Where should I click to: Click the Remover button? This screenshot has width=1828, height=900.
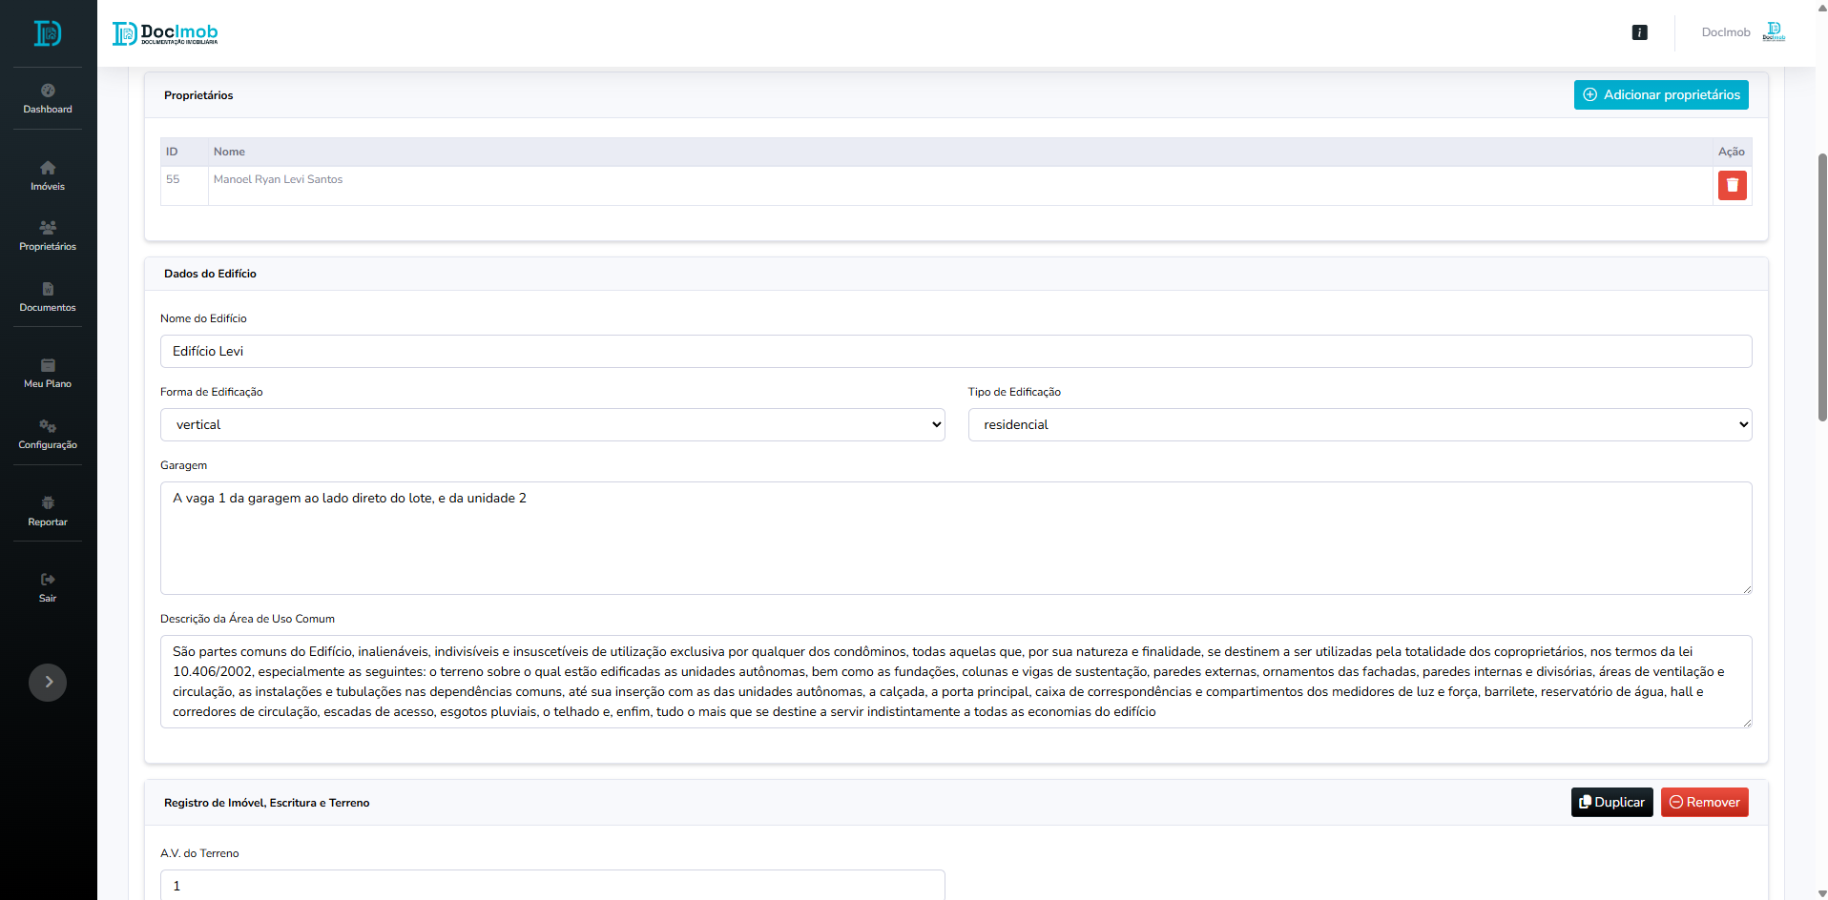(1704, 802)
